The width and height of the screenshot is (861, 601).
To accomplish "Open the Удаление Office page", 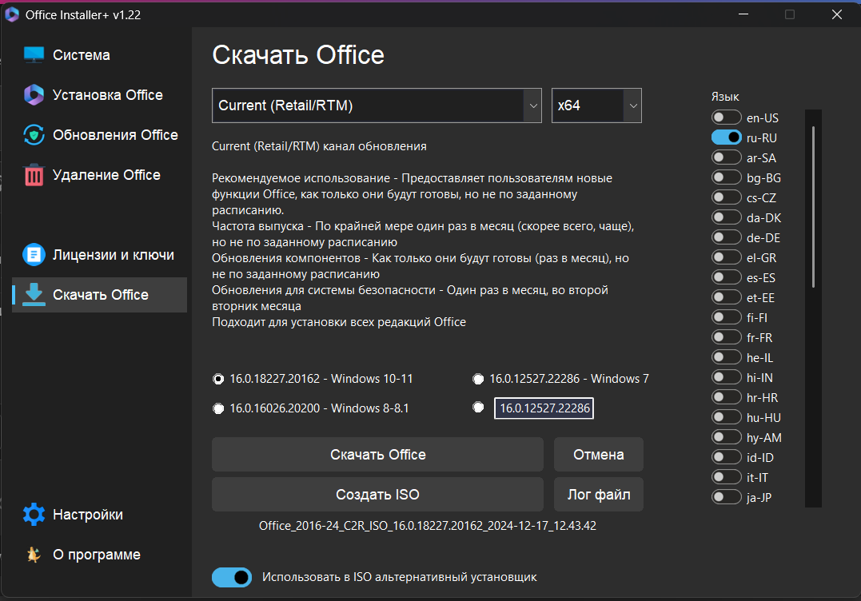I will pyautogui.click(x=99, y=175).
